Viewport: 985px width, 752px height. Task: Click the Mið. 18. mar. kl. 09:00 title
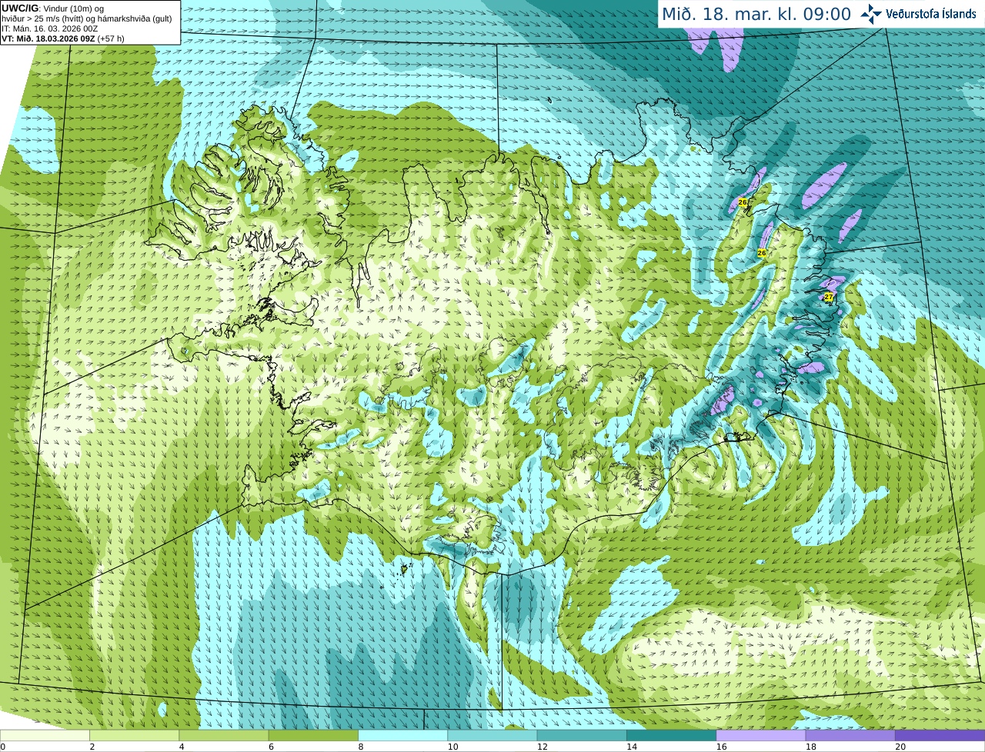pyautogui.click(x=756, y=14)
